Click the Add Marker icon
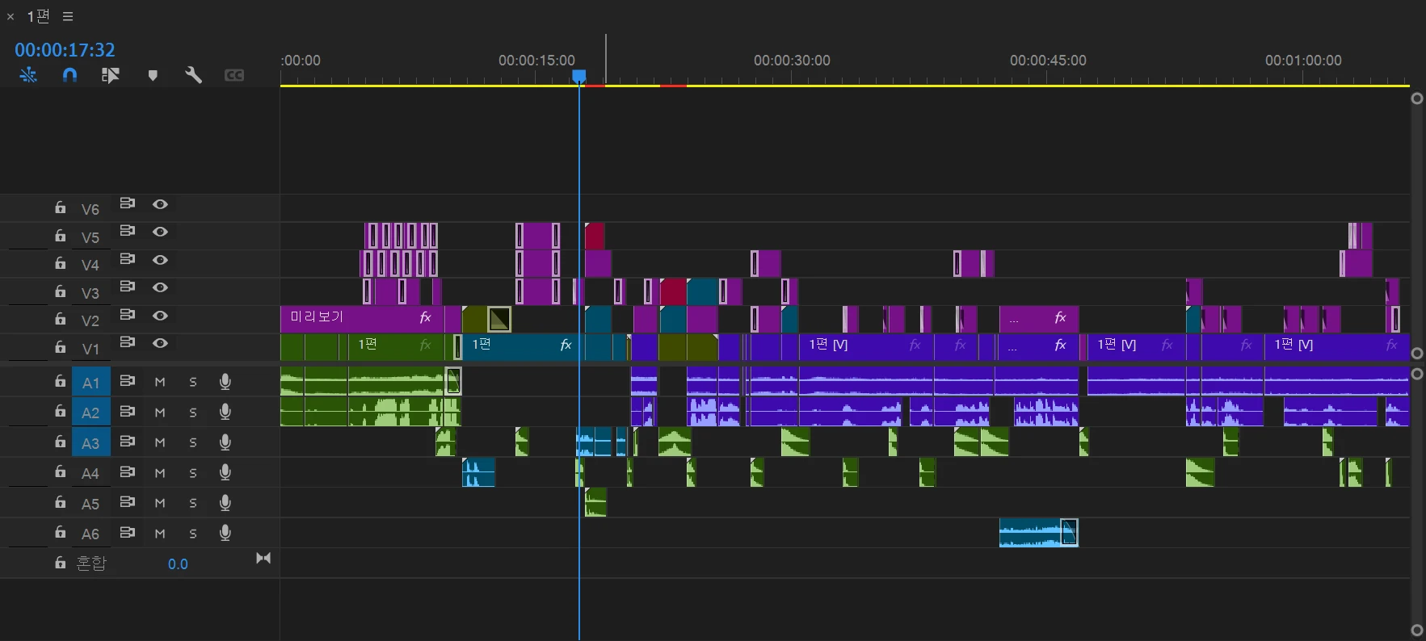Screen dimensions: 1426x641 click(153, 75)
